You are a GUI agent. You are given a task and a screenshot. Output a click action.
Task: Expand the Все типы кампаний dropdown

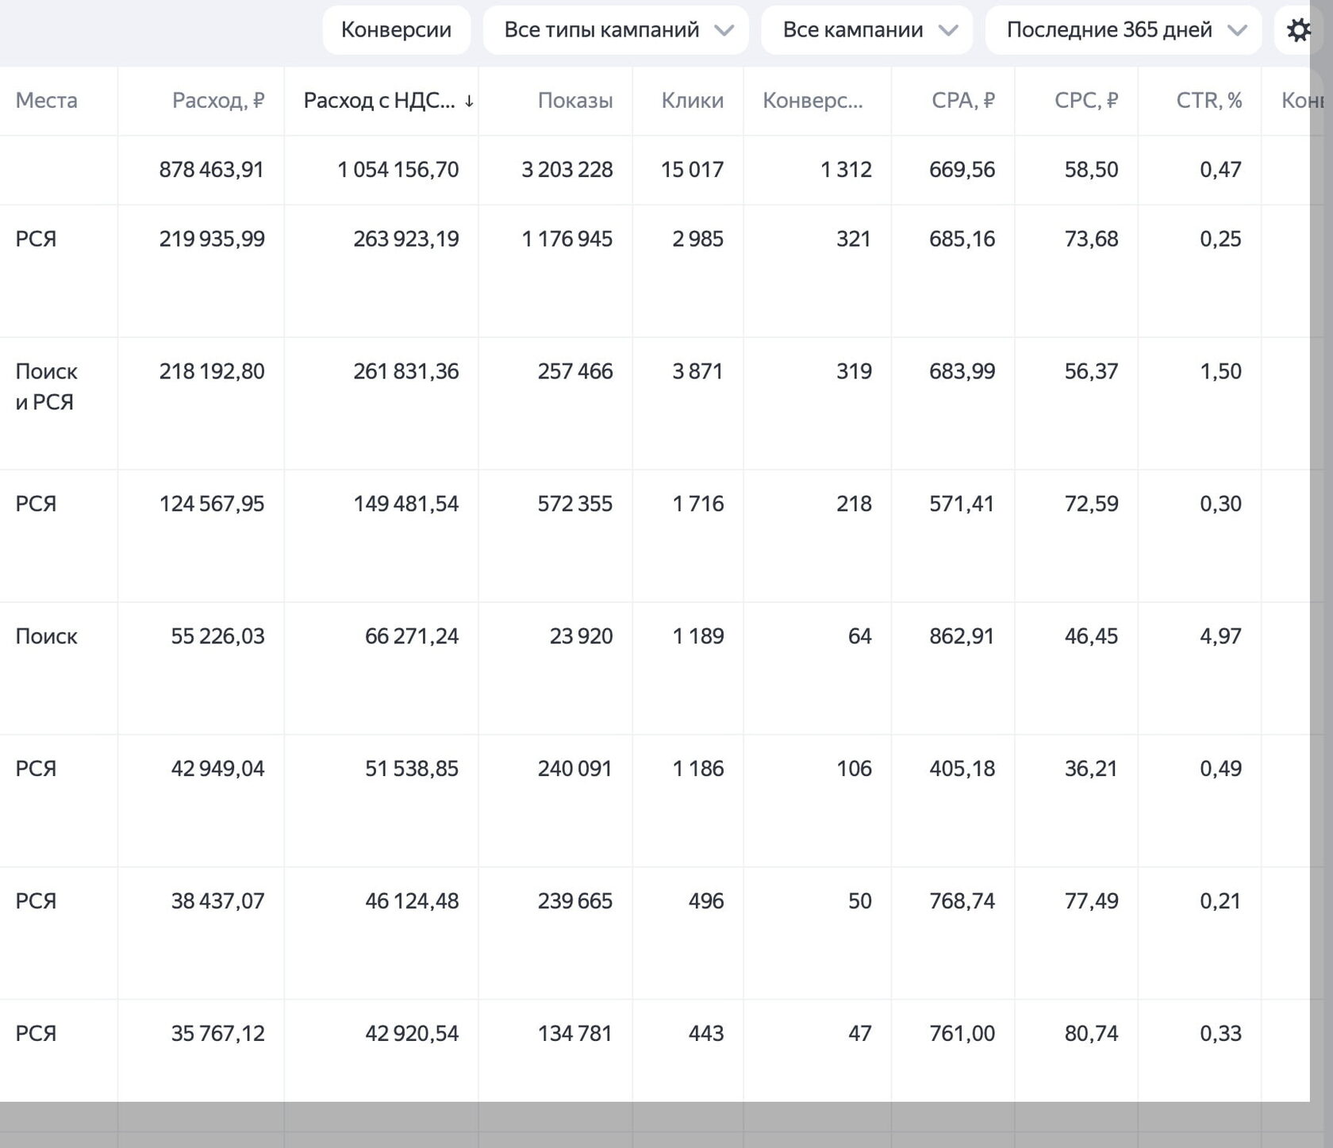pyautogui.click(x=616, y=30)
